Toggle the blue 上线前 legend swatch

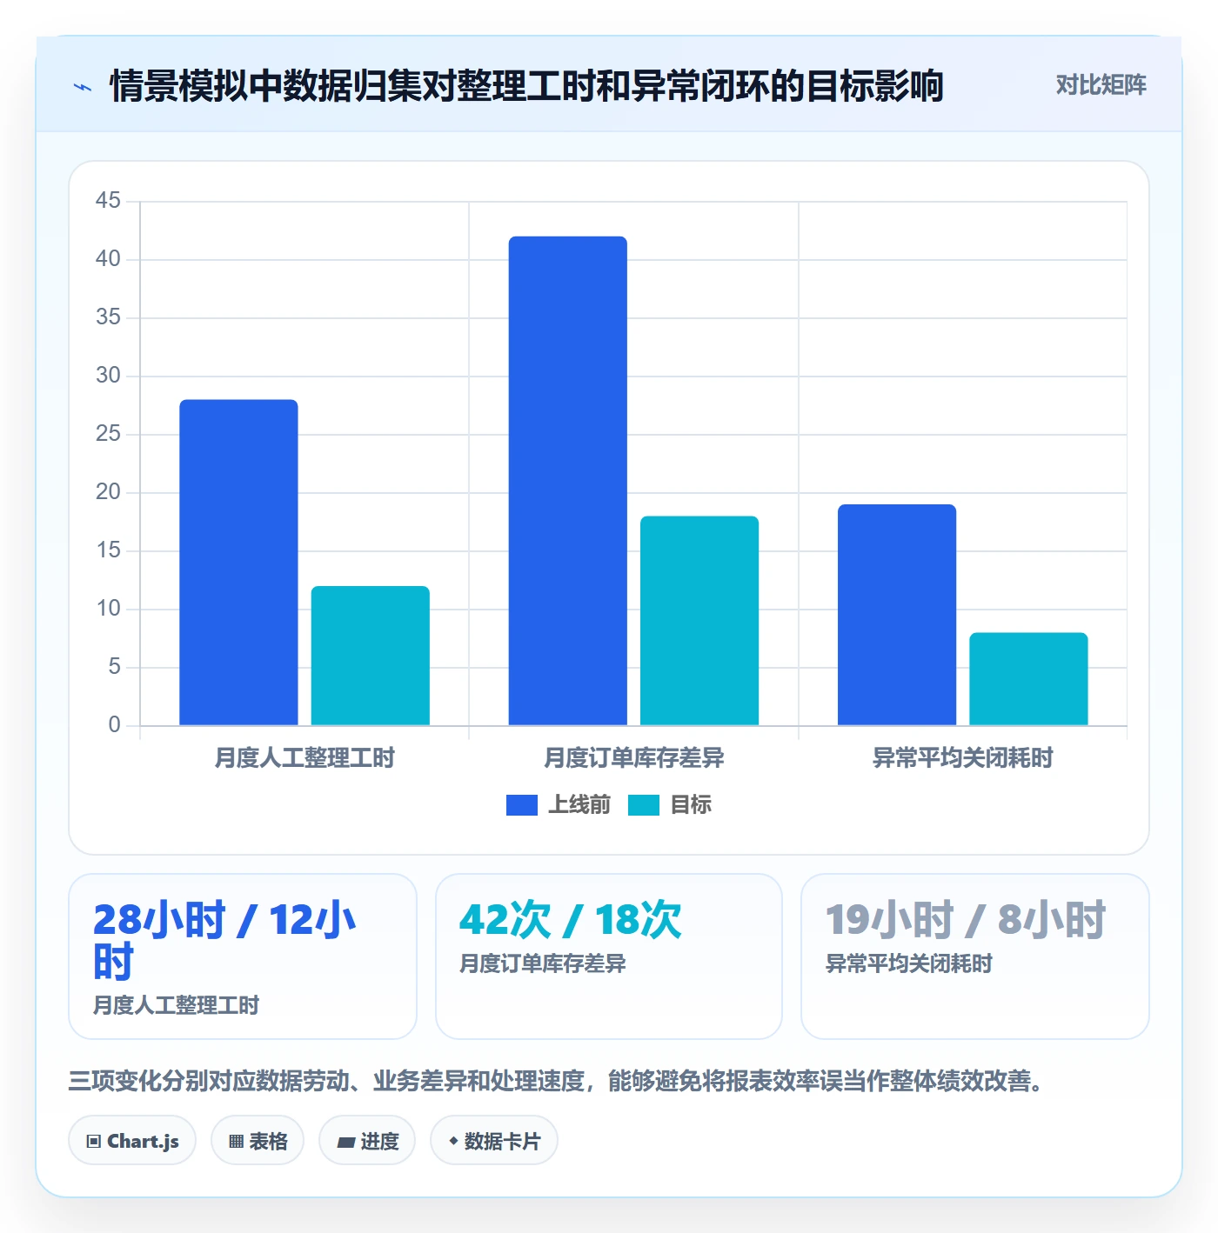point(522,805)
